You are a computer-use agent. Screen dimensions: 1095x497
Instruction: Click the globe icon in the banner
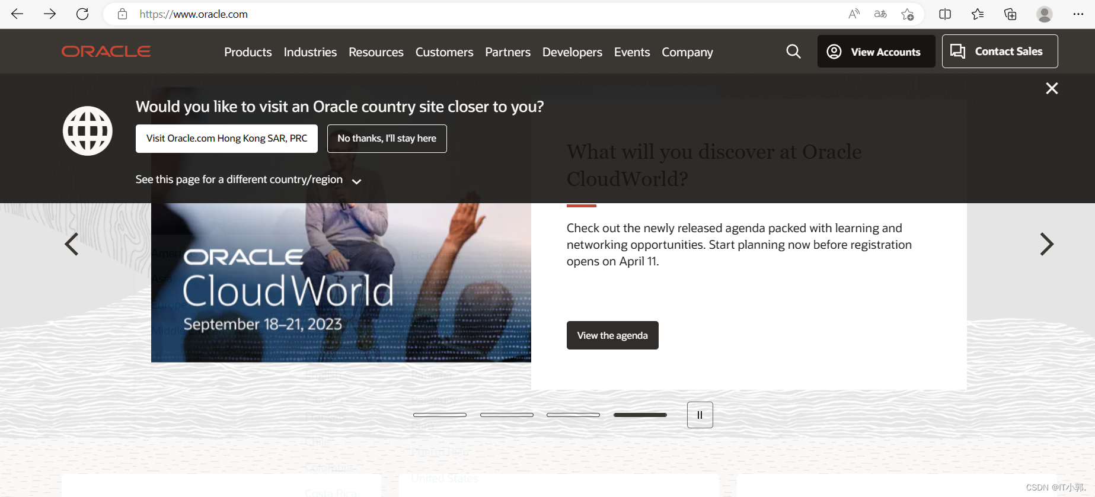tap(88, 131)
